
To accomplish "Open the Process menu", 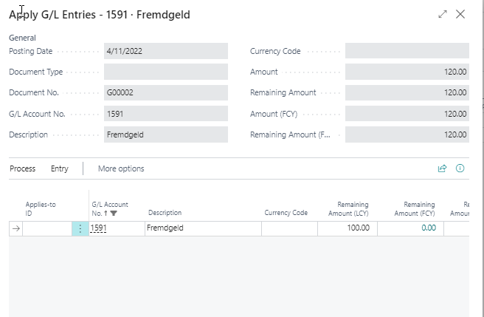I will coord(22,168).
